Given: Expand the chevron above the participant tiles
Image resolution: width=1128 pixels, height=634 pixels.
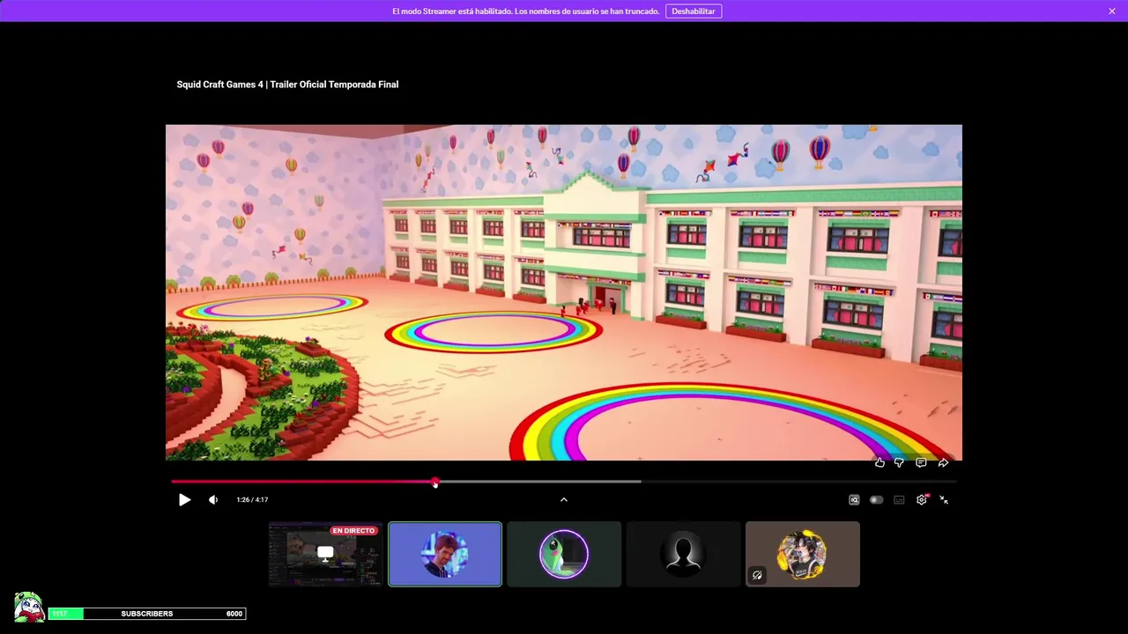Looking at the screenshot, I should click(x=564, y=499).
